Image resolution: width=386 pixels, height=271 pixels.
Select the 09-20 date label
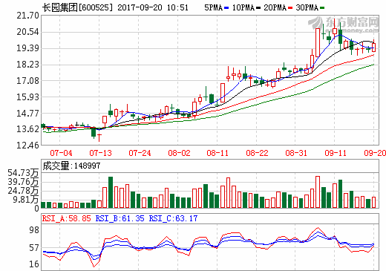point(375,153)
